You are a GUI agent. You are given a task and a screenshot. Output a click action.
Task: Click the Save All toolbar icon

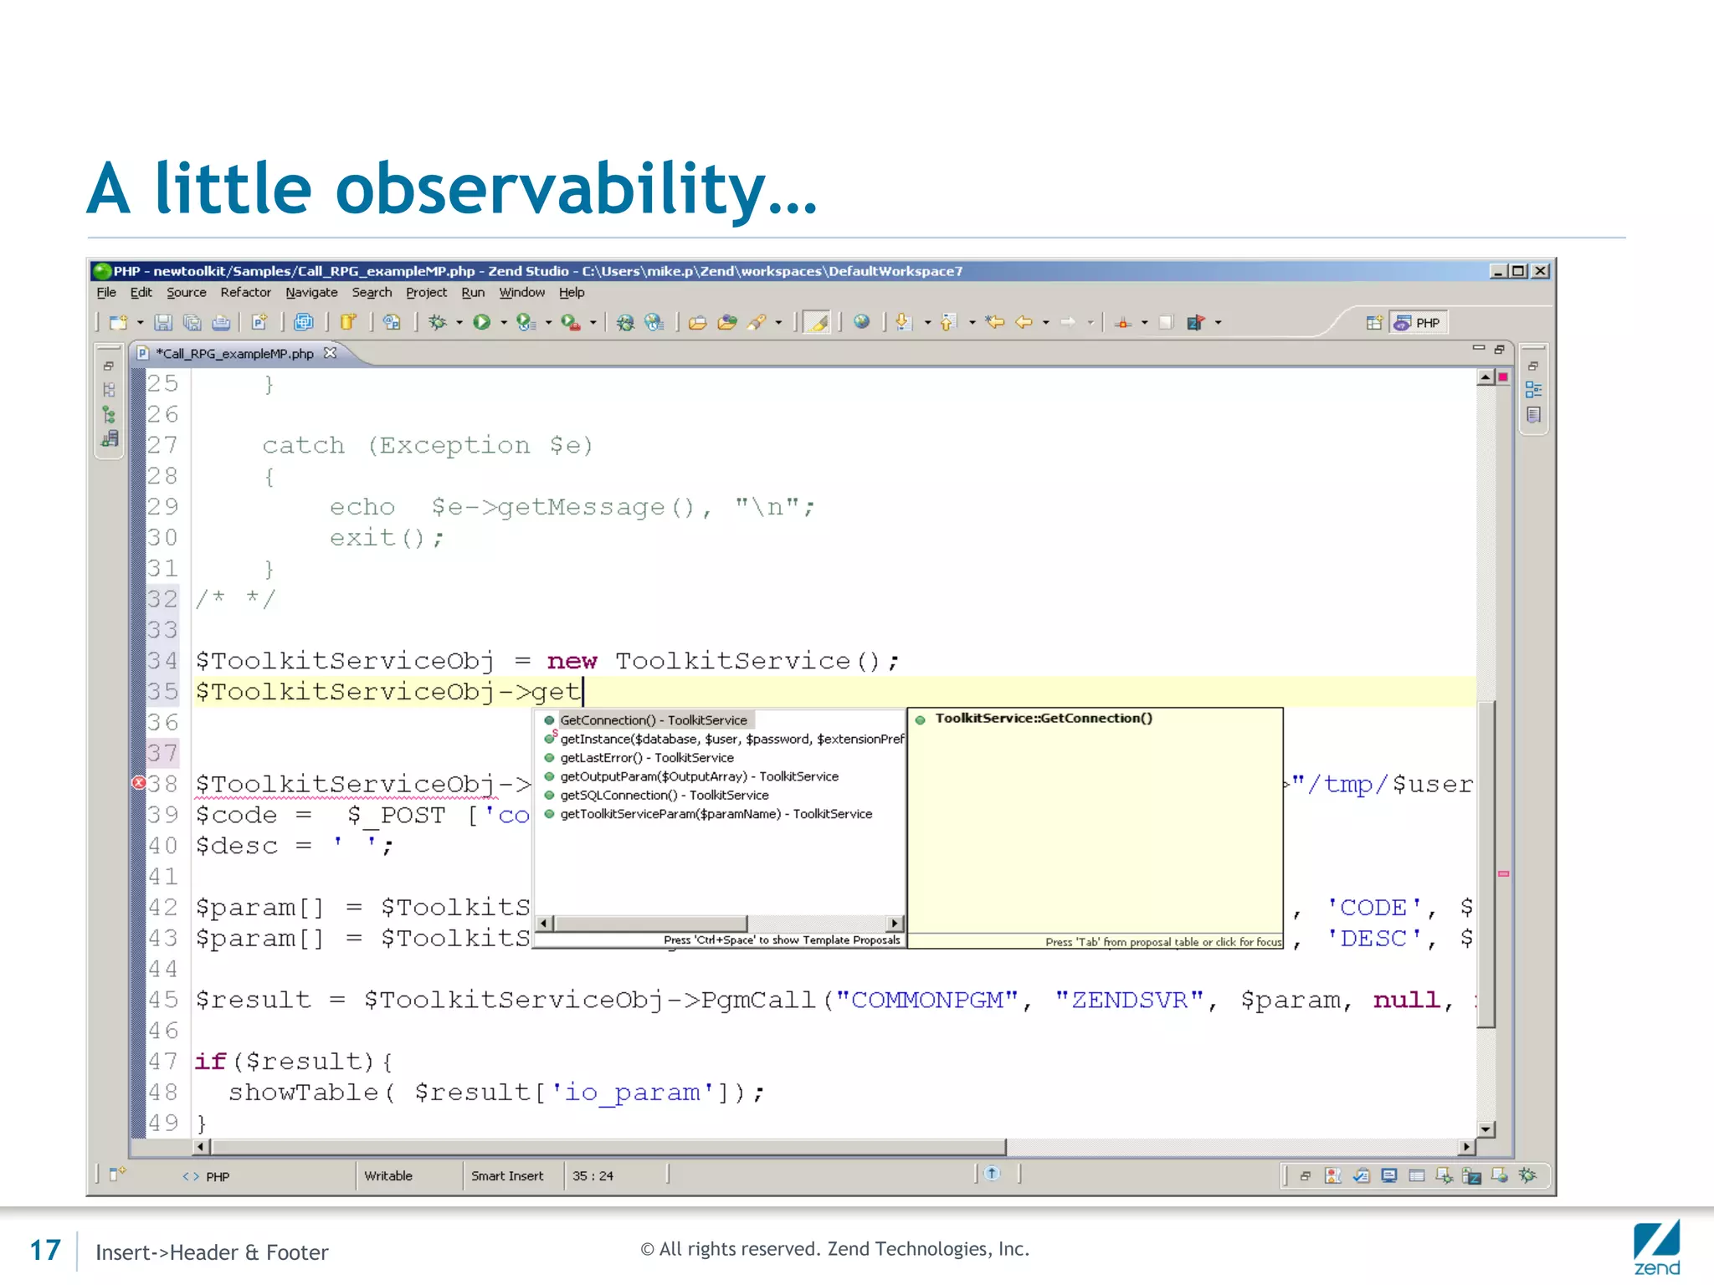point(192,322)
